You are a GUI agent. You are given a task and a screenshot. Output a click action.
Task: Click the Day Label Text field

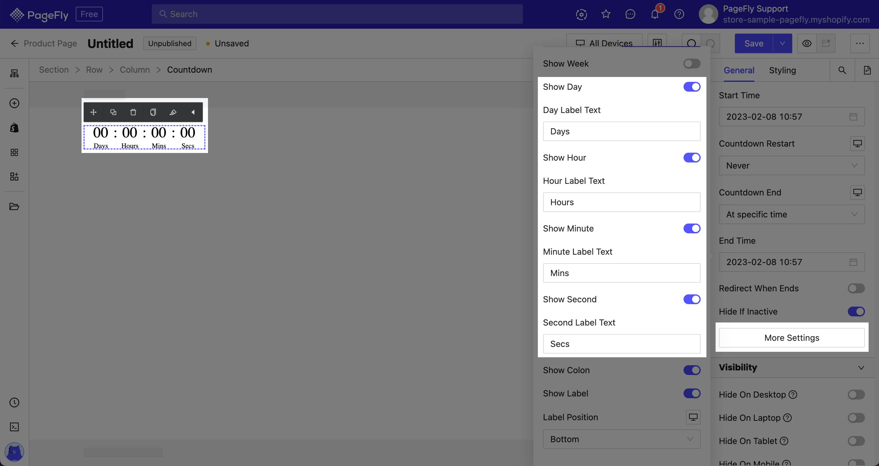pyautogui.click(x=622, y=131)
